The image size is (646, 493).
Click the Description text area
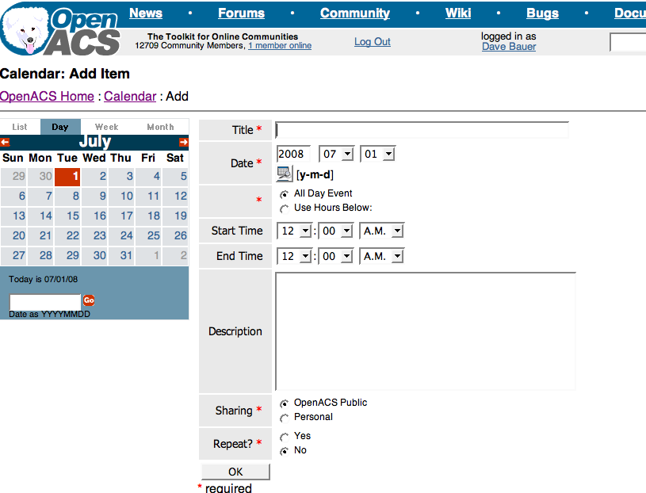(x=425, y=331)
